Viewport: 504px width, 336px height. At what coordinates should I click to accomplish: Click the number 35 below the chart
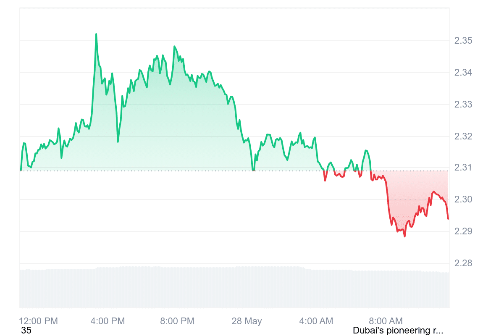pos(26,331)
